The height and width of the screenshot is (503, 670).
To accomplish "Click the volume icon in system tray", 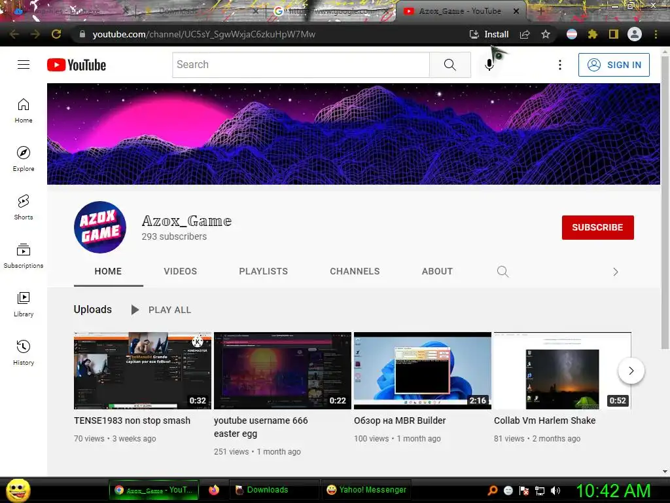I will pyautogui.click(x=555, y=491).
